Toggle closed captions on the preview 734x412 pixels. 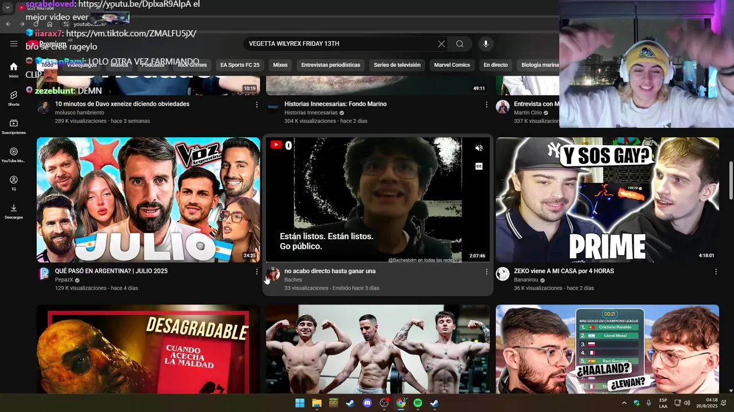(479, 167)
